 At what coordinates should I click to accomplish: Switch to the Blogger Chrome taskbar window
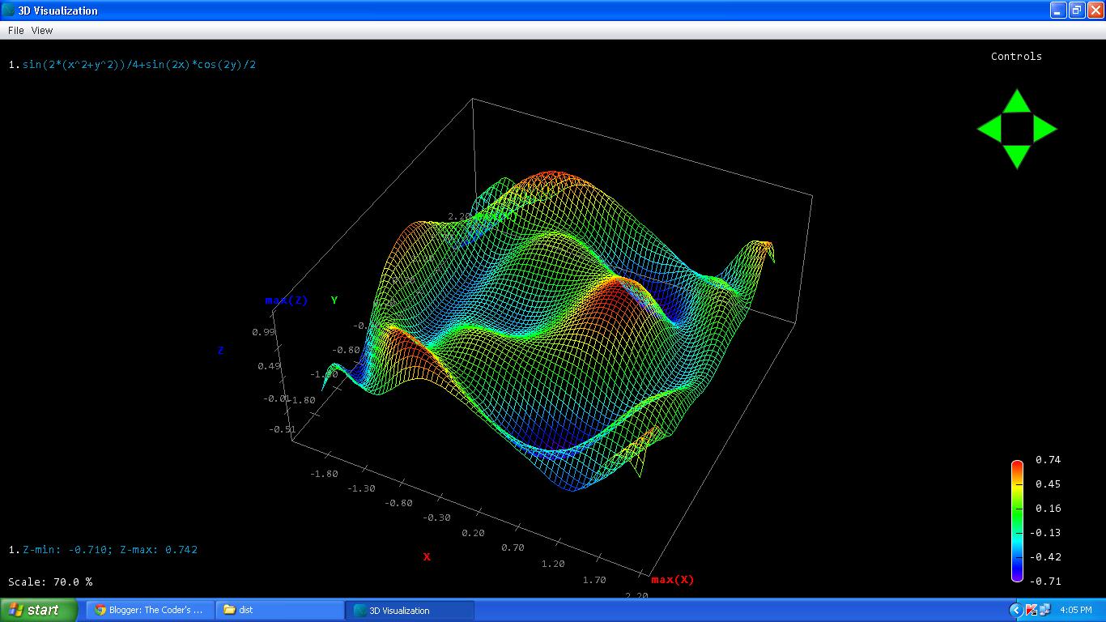pyautogui.click(x=150, y=610)
